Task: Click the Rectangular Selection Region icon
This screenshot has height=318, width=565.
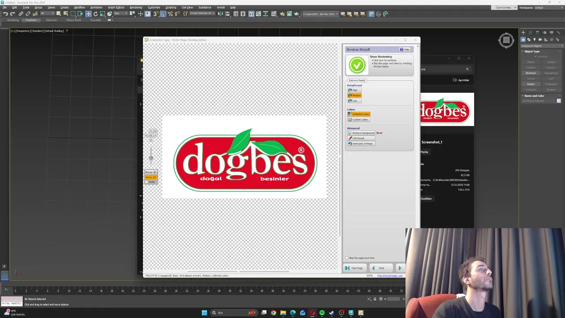Action: (73, 14)
